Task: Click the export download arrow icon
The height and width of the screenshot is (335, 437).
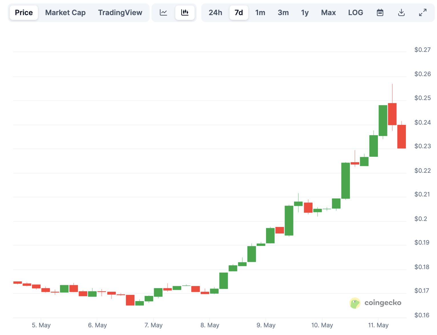Action: coord(401,13)
